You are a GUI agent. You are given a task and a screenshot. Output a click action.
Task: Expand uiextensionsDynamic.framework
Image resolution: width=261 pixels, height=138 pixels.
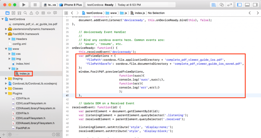(x=6, y=29)
